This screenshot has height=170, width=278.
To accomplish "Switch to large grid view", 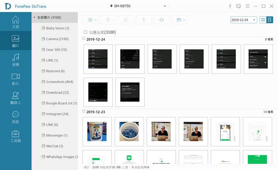I will click(x=263, y=20).
